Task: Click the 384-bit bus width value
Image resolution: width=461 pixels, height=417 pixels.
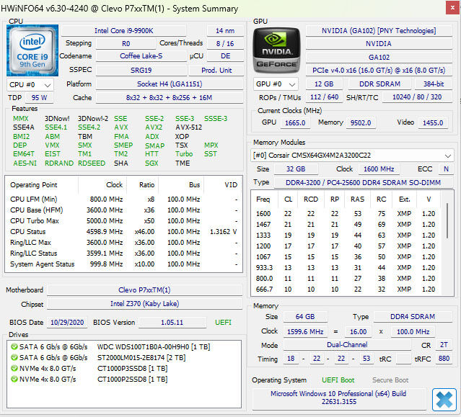Action: (x=434, y=84)
